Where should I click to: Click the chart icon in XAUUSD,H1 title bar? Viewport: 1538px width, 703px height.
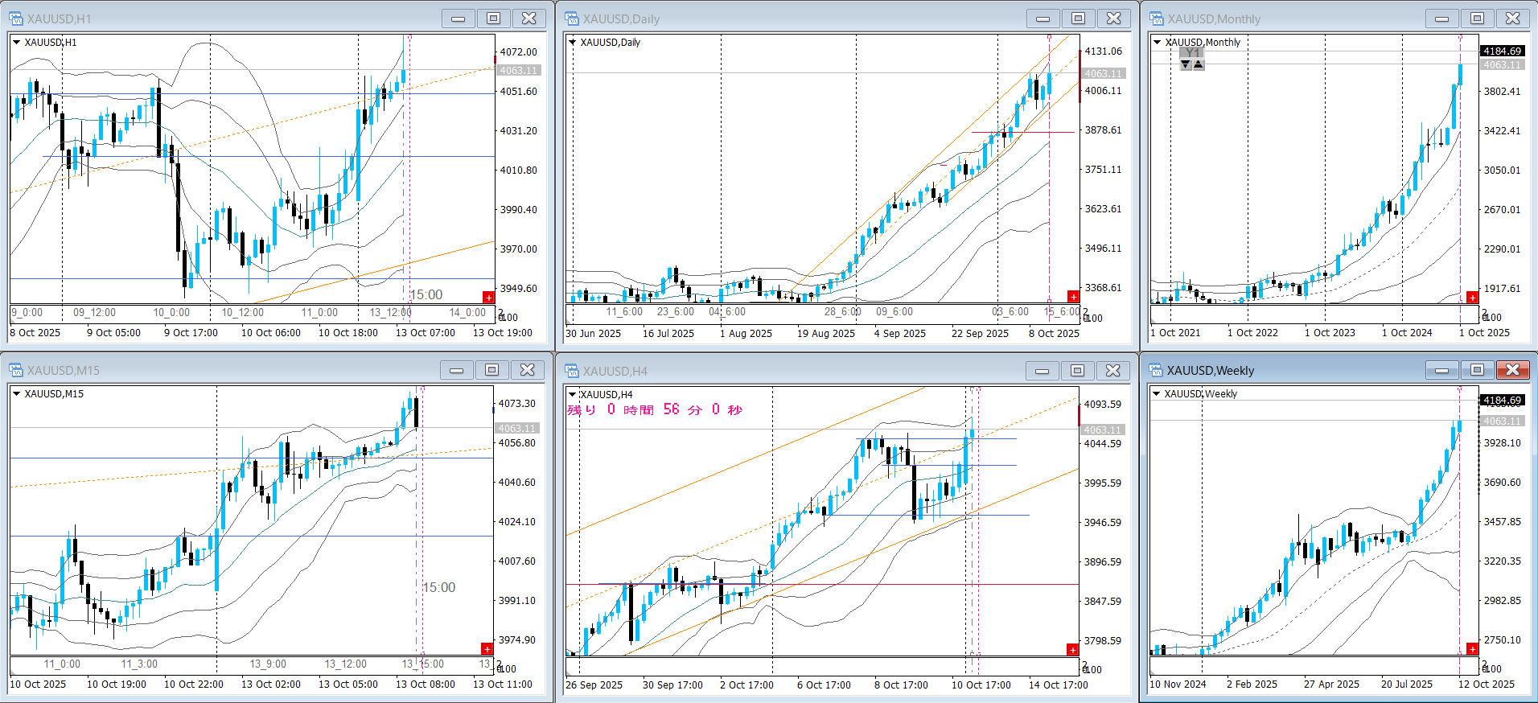pos(16,18)
